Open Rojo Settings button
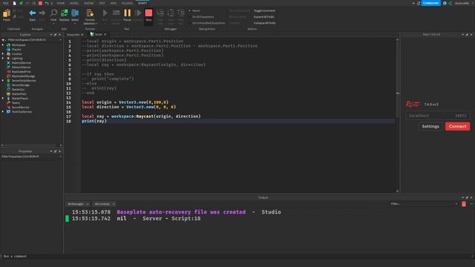Viewport: 475px width, 267px height. click(430, 126)
